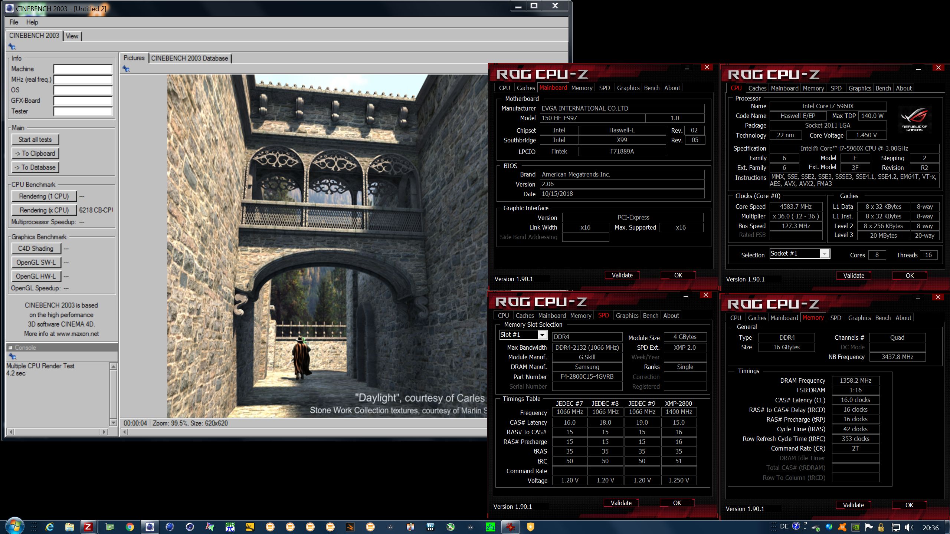Image resolution: width=950 pixels, height=534 pixels.
Task: Click into the Machine input field
Action: click(83, 69)
